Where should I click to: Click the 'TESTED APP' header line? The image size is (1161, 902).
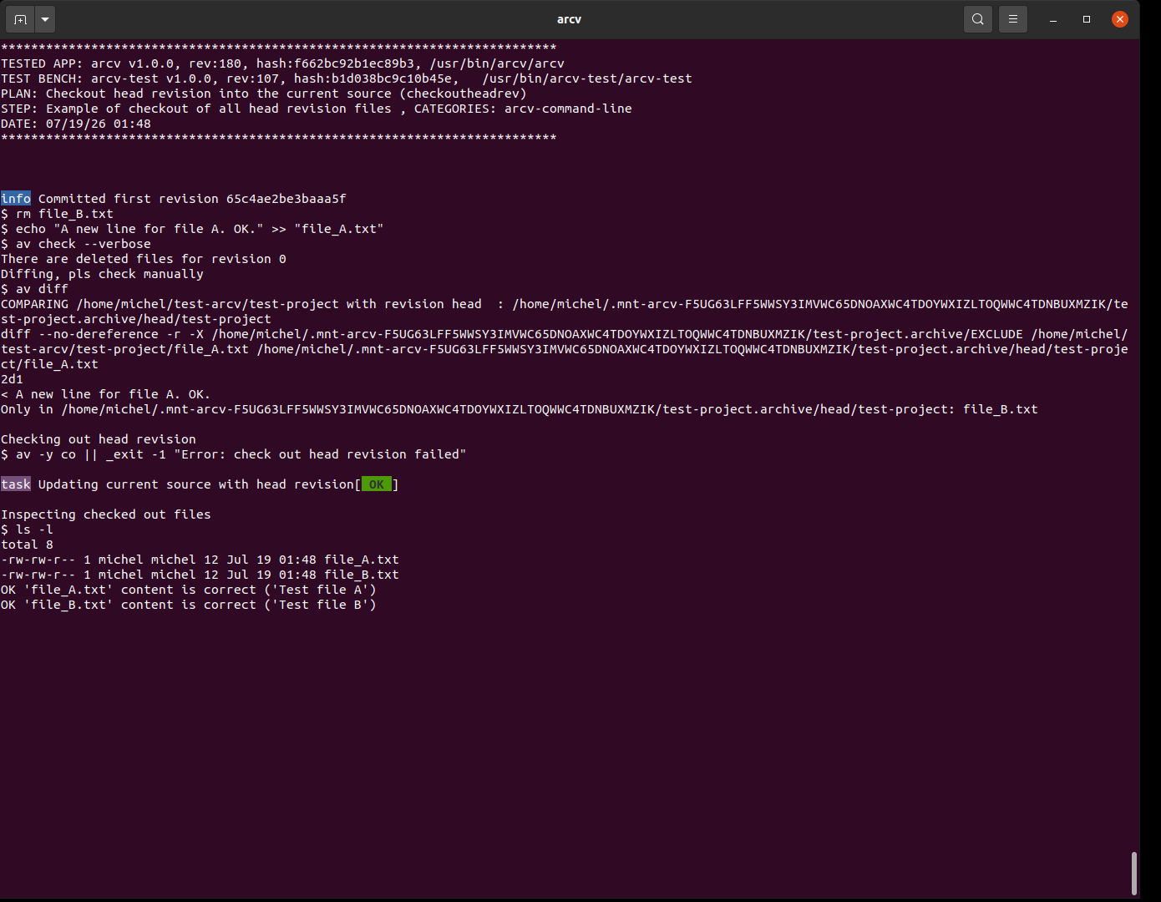click(x=282, y=63)
